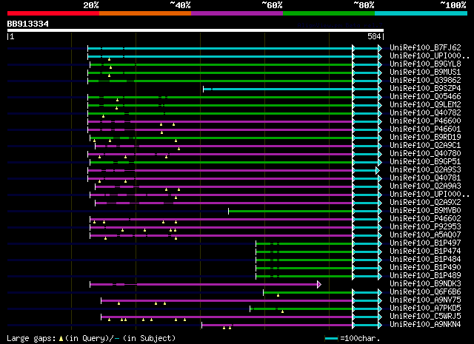Open the UniRef100_P46602 hit
The width and height of the screenshot is (474, 344).
(425, 219)
